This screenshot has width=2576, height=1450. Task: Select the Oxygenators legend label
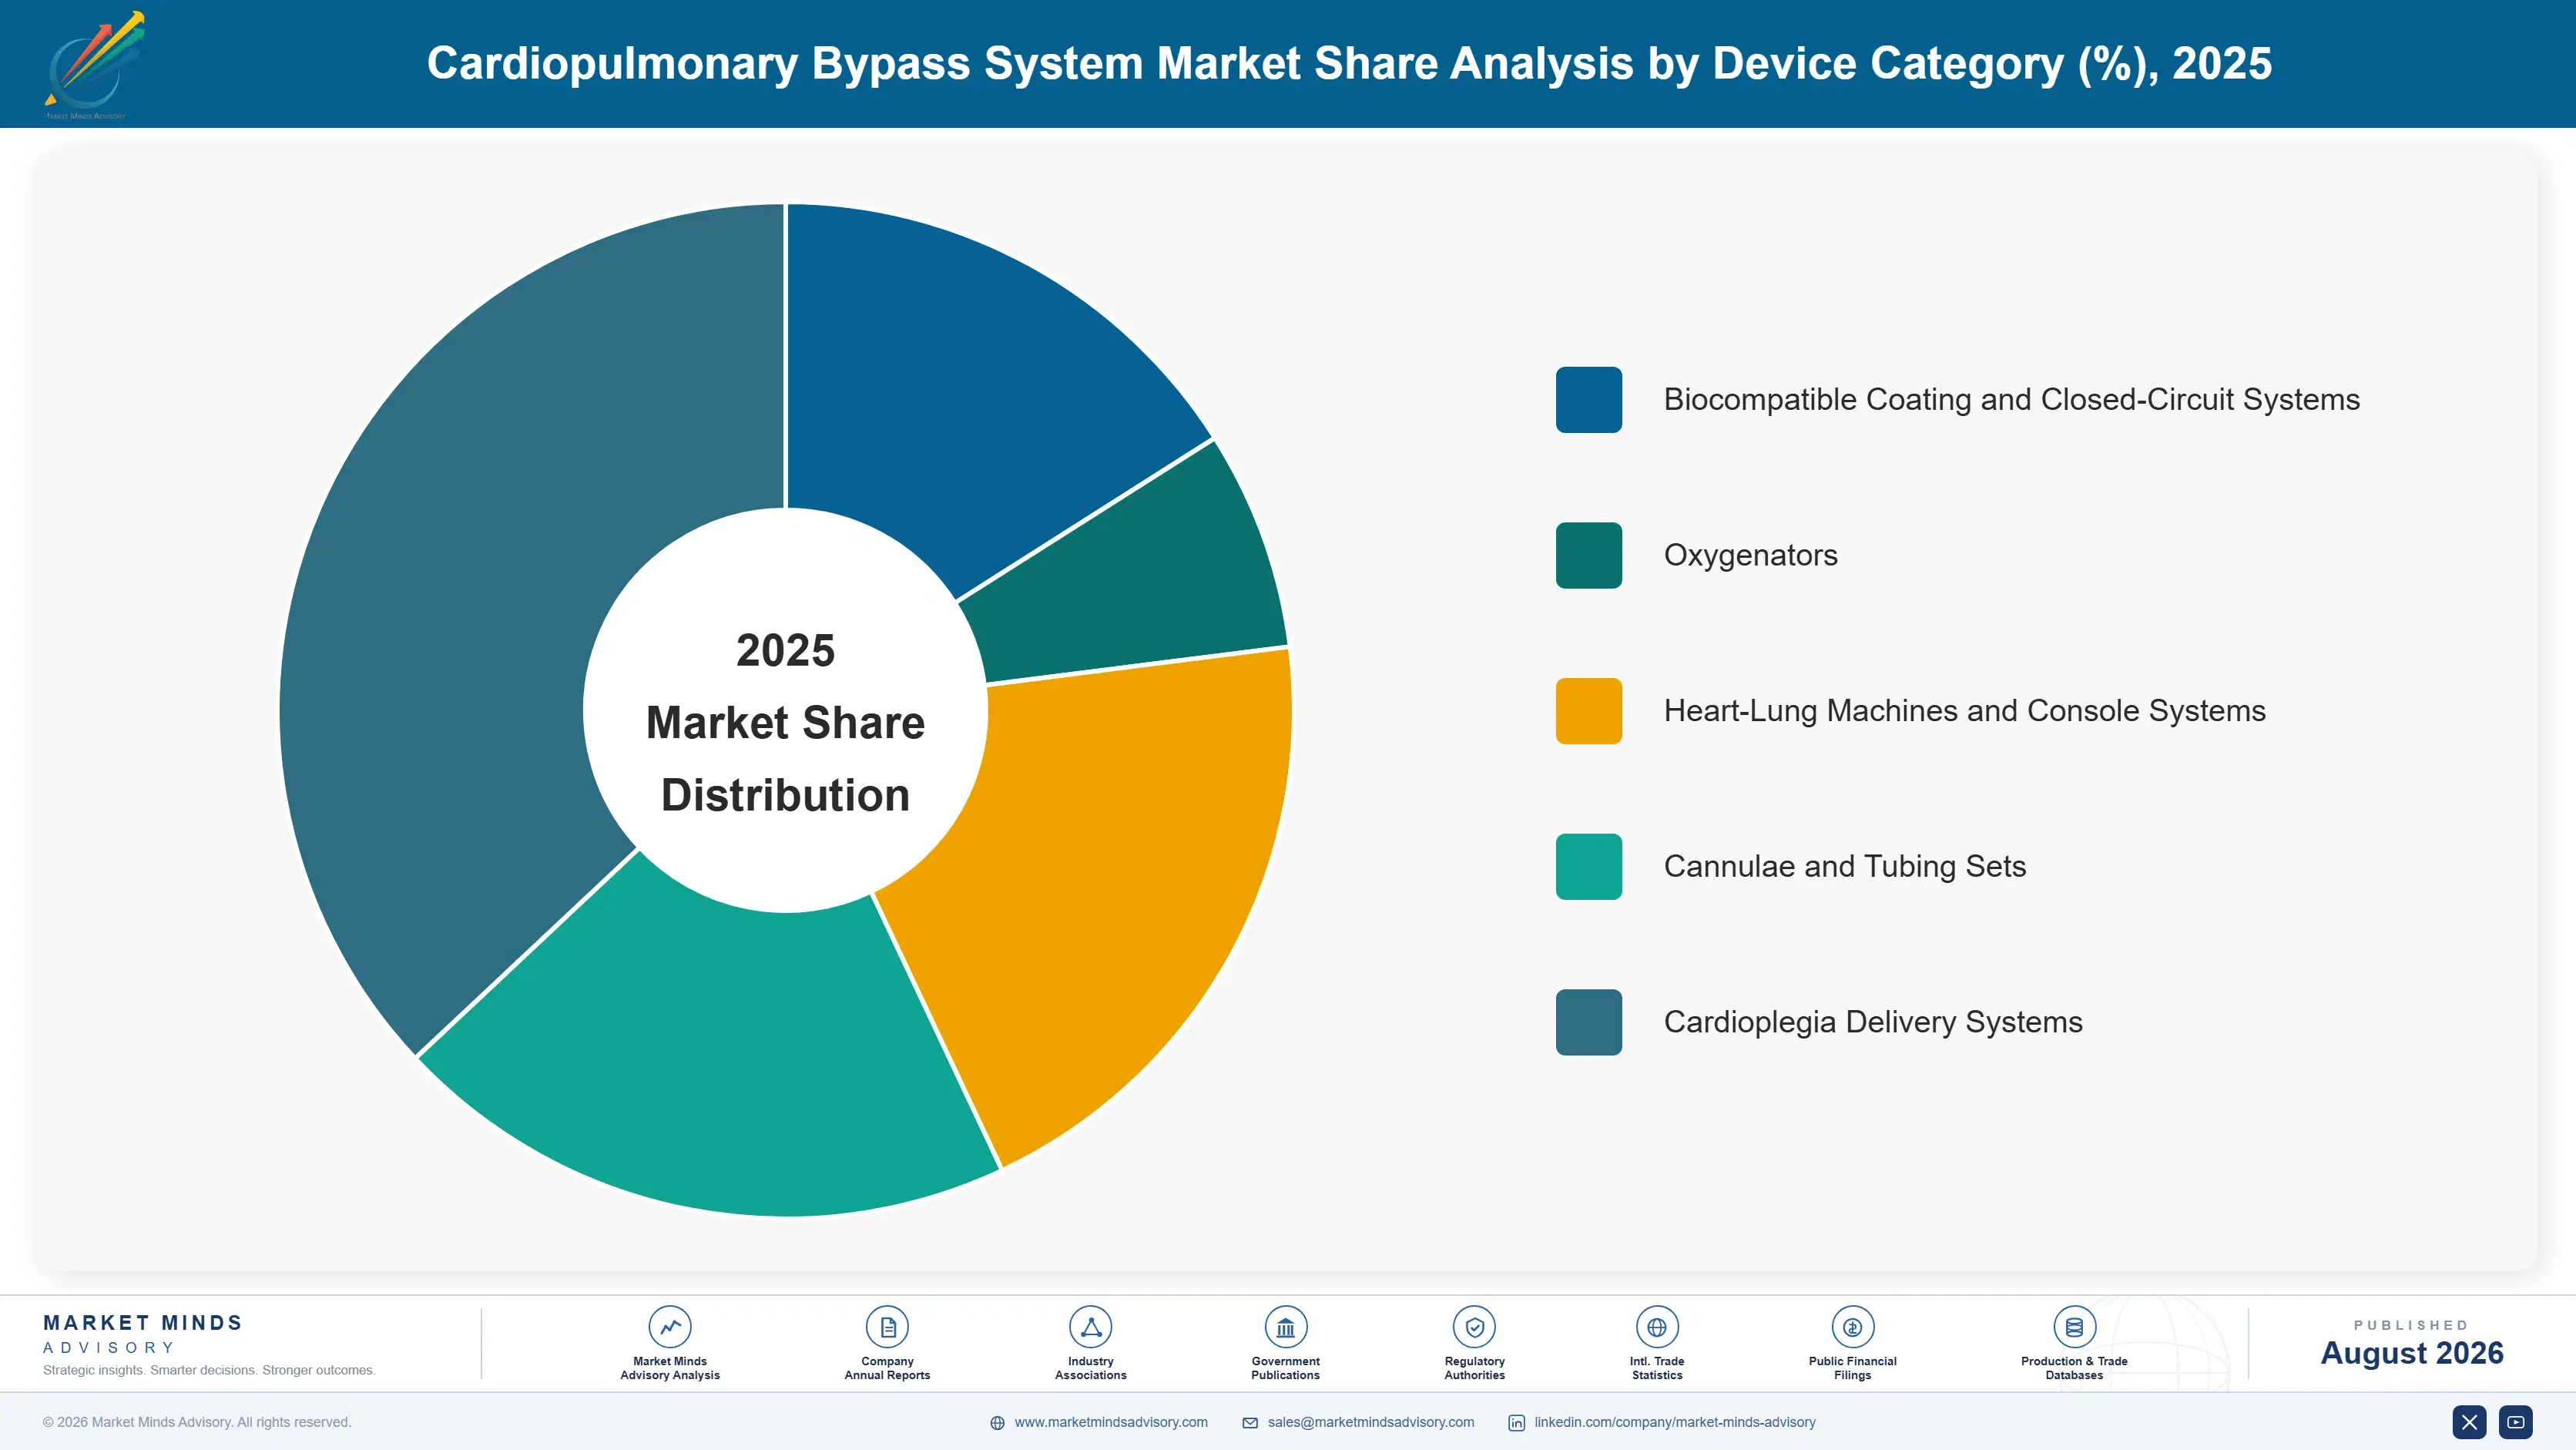tap(1750, 555)
